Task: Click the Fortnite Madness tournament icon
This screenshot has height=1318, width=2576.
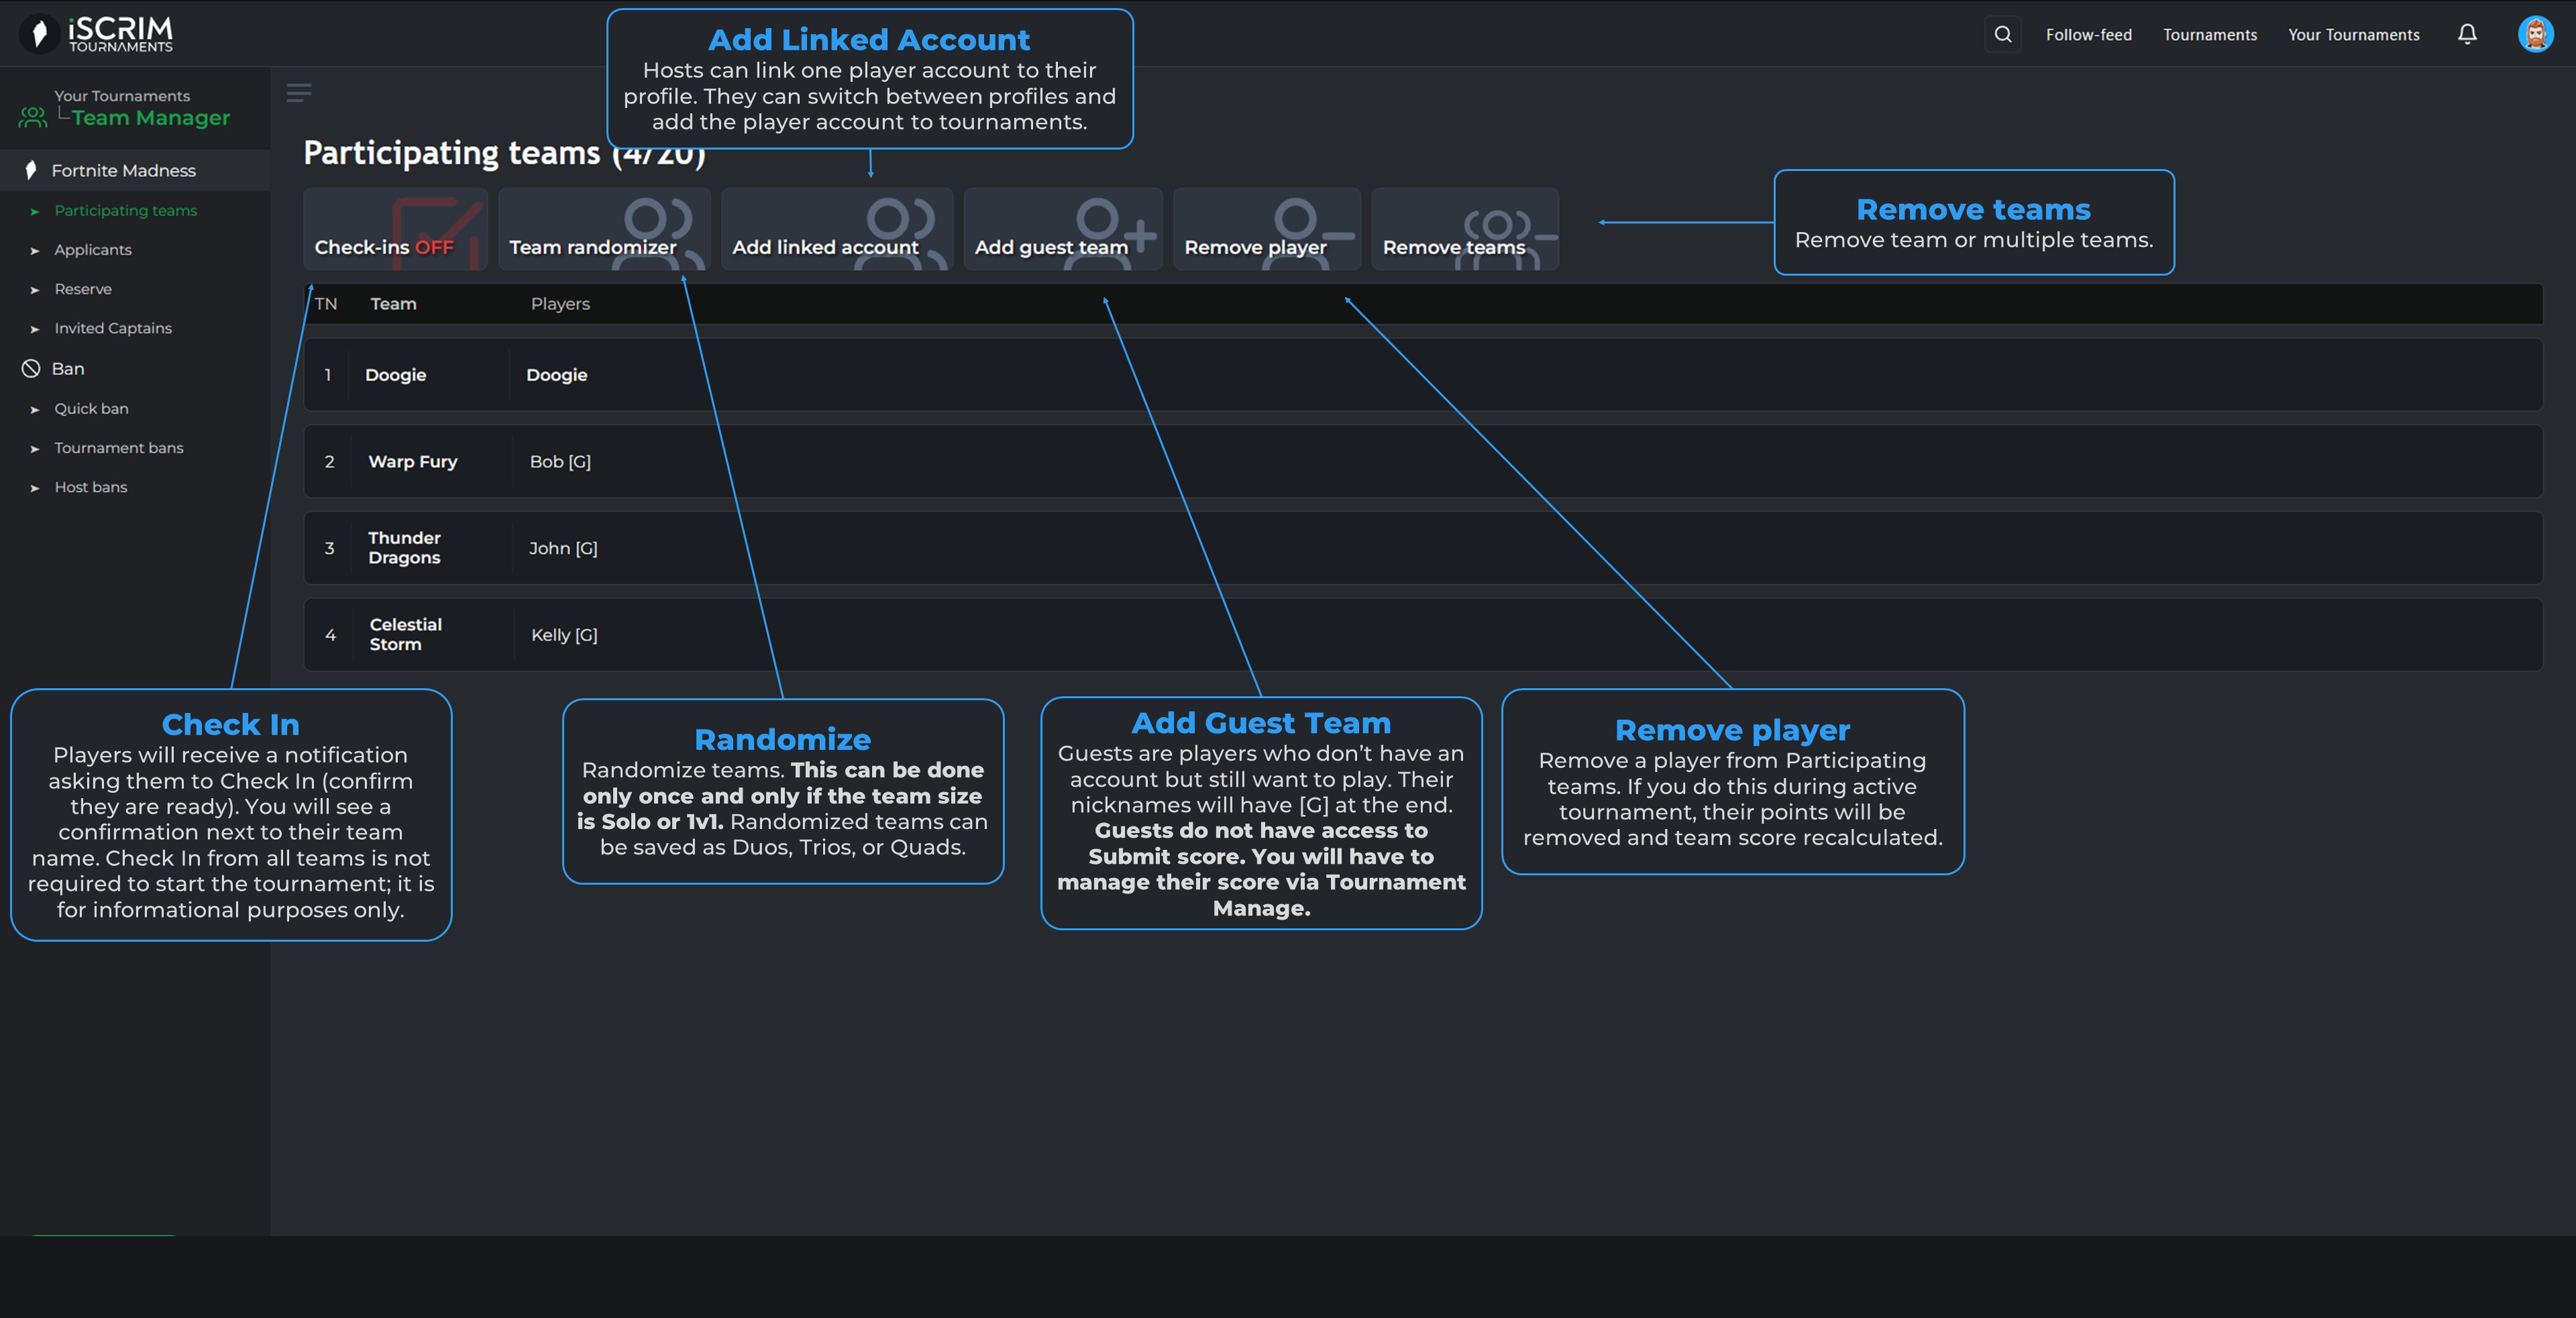Action: point(31,170)
